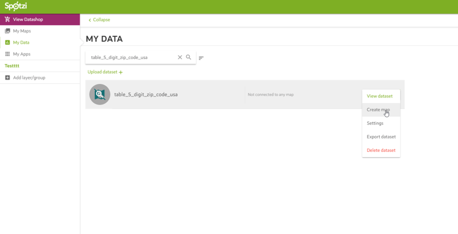Screen dimensions: 458x234
Task: Choose Create map from menu
Action: click(381, 110)
